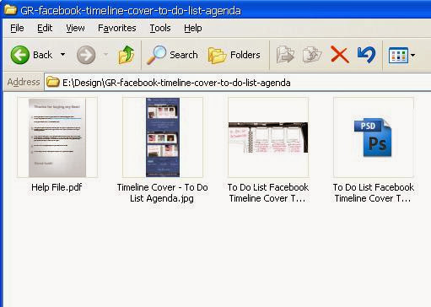
Task: Open the View menu
Action: pos(75,28)
